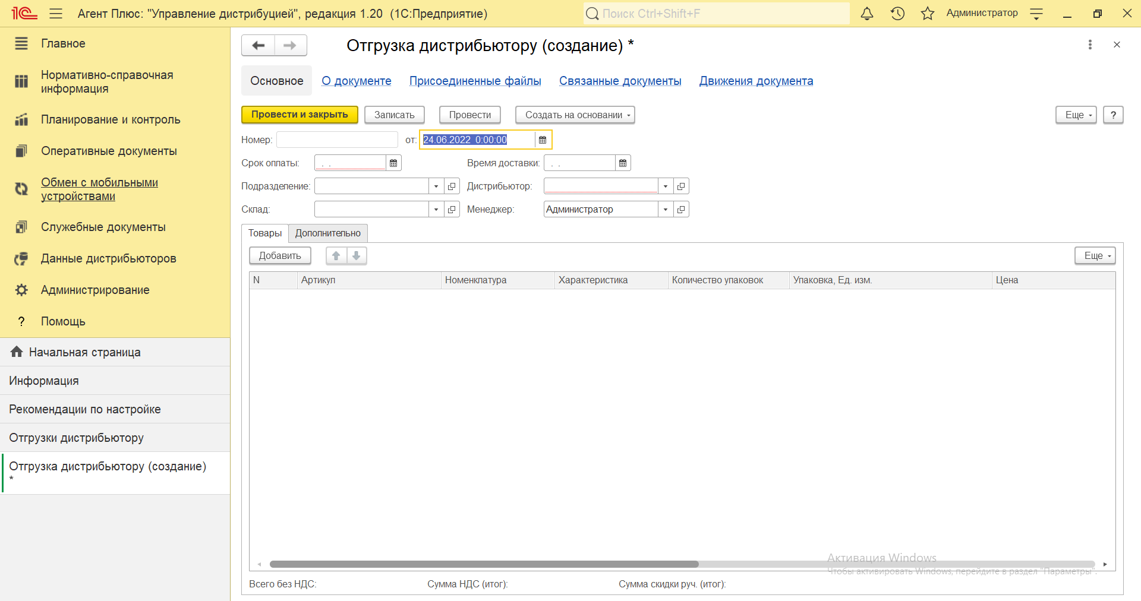Open Обмен с мобильными устройствами section
This screenshot has height=601, width=1141.
(115, 189)
